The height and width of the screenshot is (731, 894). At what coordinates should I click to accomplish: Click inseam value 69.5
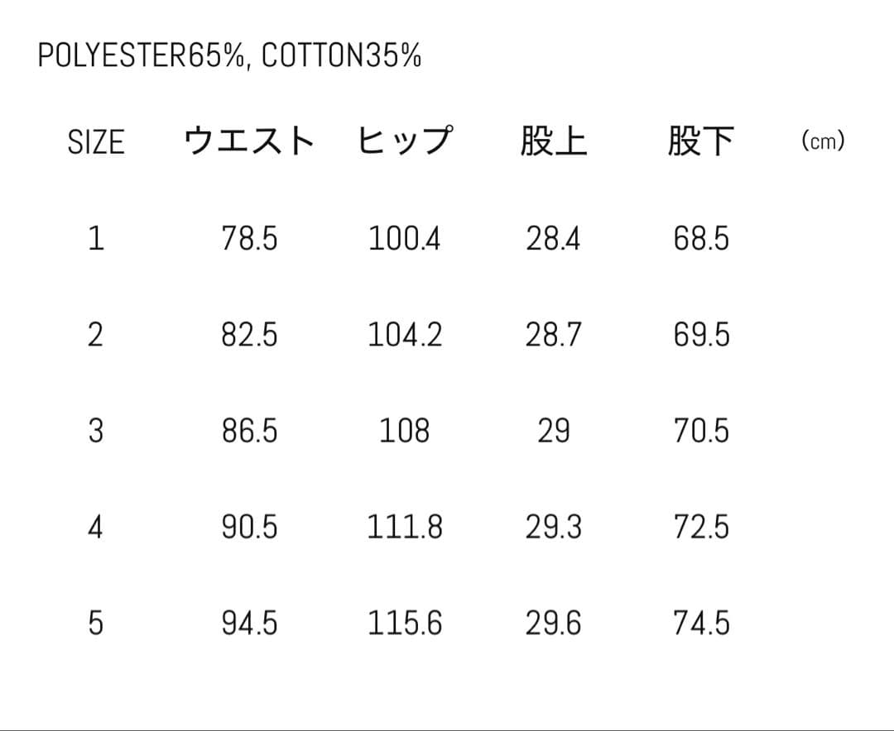(701, 335)
